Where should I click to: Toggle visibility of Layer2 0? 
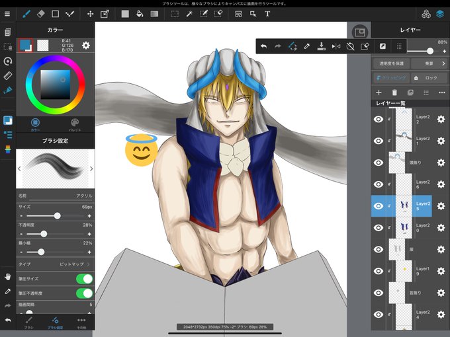379,227
